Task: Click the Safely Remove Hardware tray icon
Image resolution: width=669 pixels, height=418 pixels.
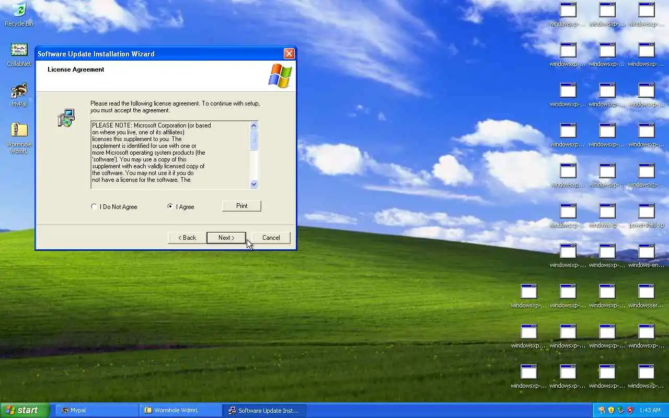Action: point(620,410)
